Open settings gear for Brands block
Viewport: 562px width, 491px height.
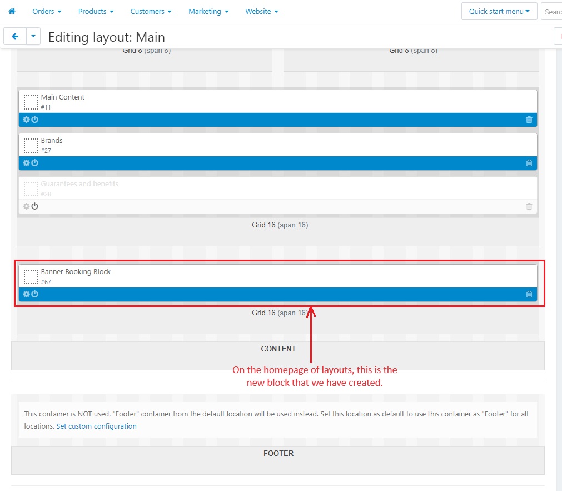click(26, 163)
